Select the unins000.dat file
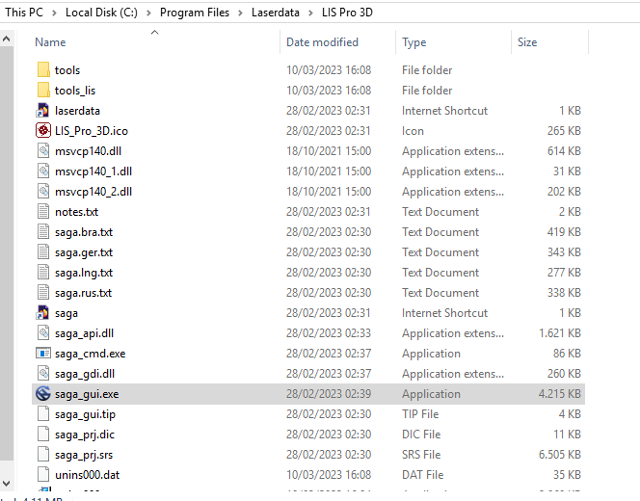This screenshot has width=640, height=501. (x=87, y=475)
